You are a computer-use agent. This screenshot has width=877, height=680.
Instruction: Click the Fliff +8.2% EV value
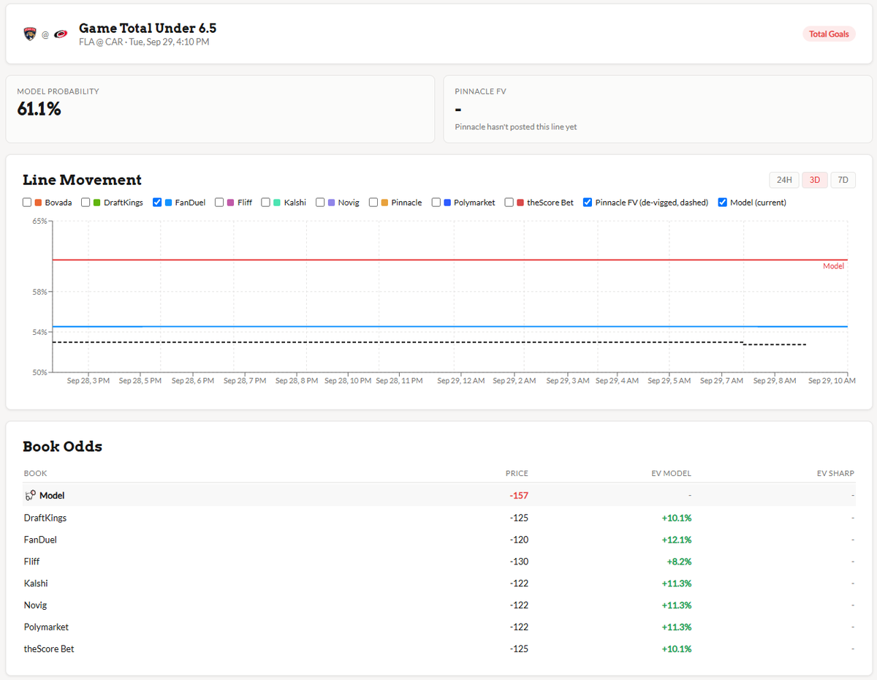[x=679, y=562]
